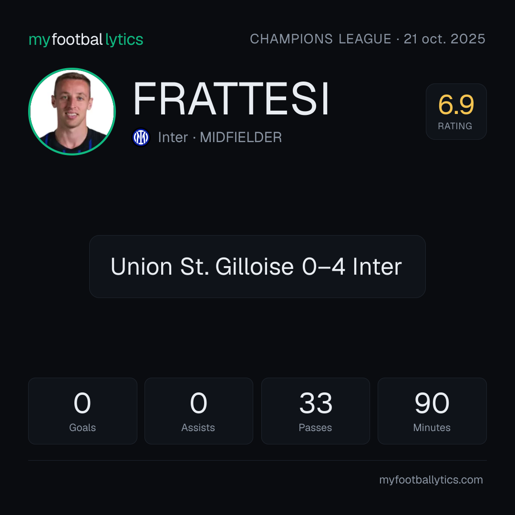Click the 21 oct. 2025 date
The height and width of the screenshot is (515, 515).
(444, 39)
